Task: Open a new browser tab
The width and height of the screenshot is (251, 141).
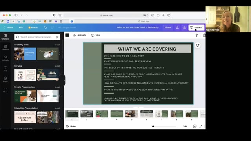Action: 163,15
